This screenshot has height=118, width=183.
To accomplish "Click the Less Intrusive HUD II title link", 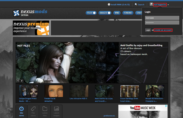I will [x=78, y=98].
